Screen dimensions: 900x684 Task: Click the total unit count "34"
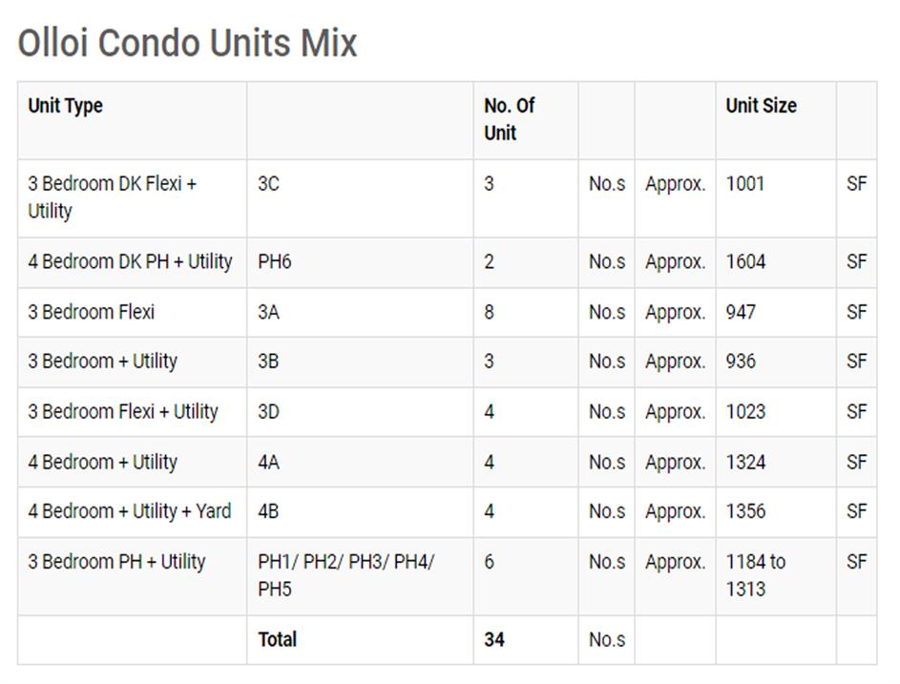point(494,640)
